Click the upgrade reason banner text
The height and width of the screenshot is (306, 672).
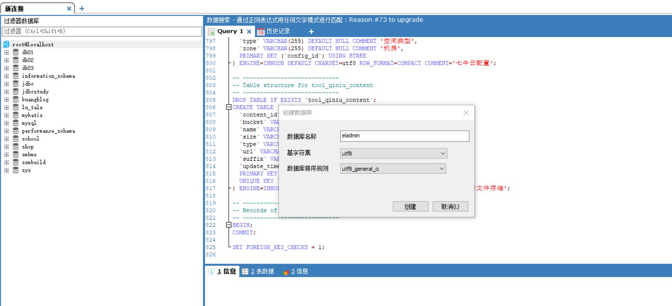[x=315, y=20]
